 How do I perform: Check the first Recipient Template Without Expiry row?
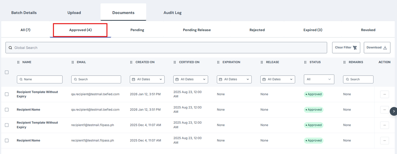point(7,94)
